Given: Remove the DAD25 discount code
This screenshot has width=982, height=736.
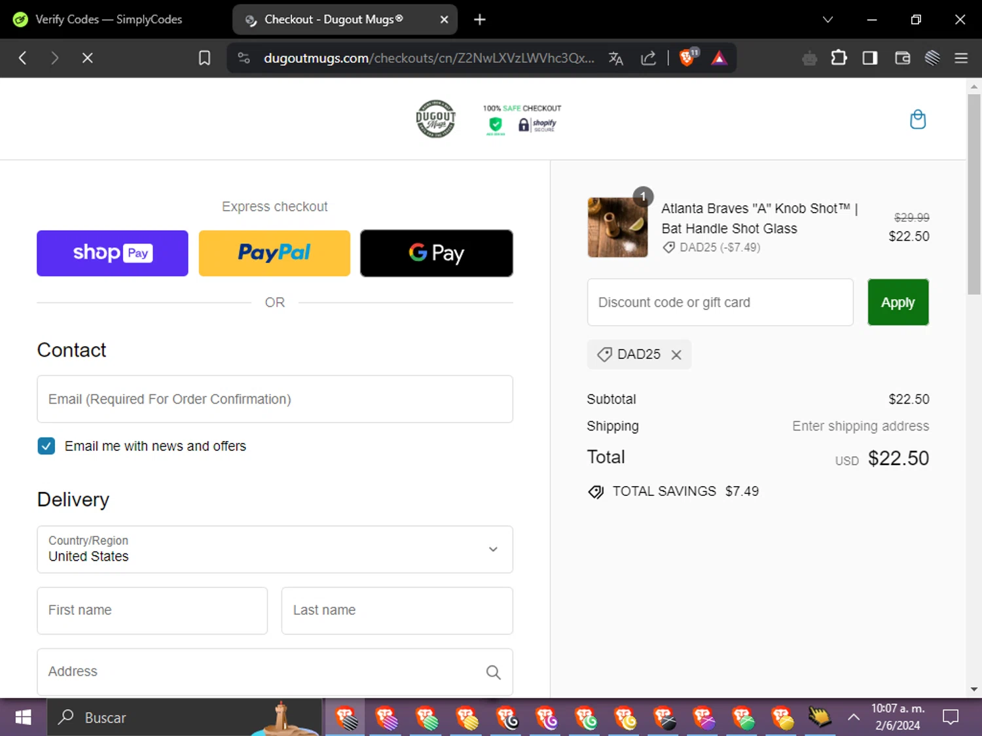Looking at the screenshot, I should point(676,355).
